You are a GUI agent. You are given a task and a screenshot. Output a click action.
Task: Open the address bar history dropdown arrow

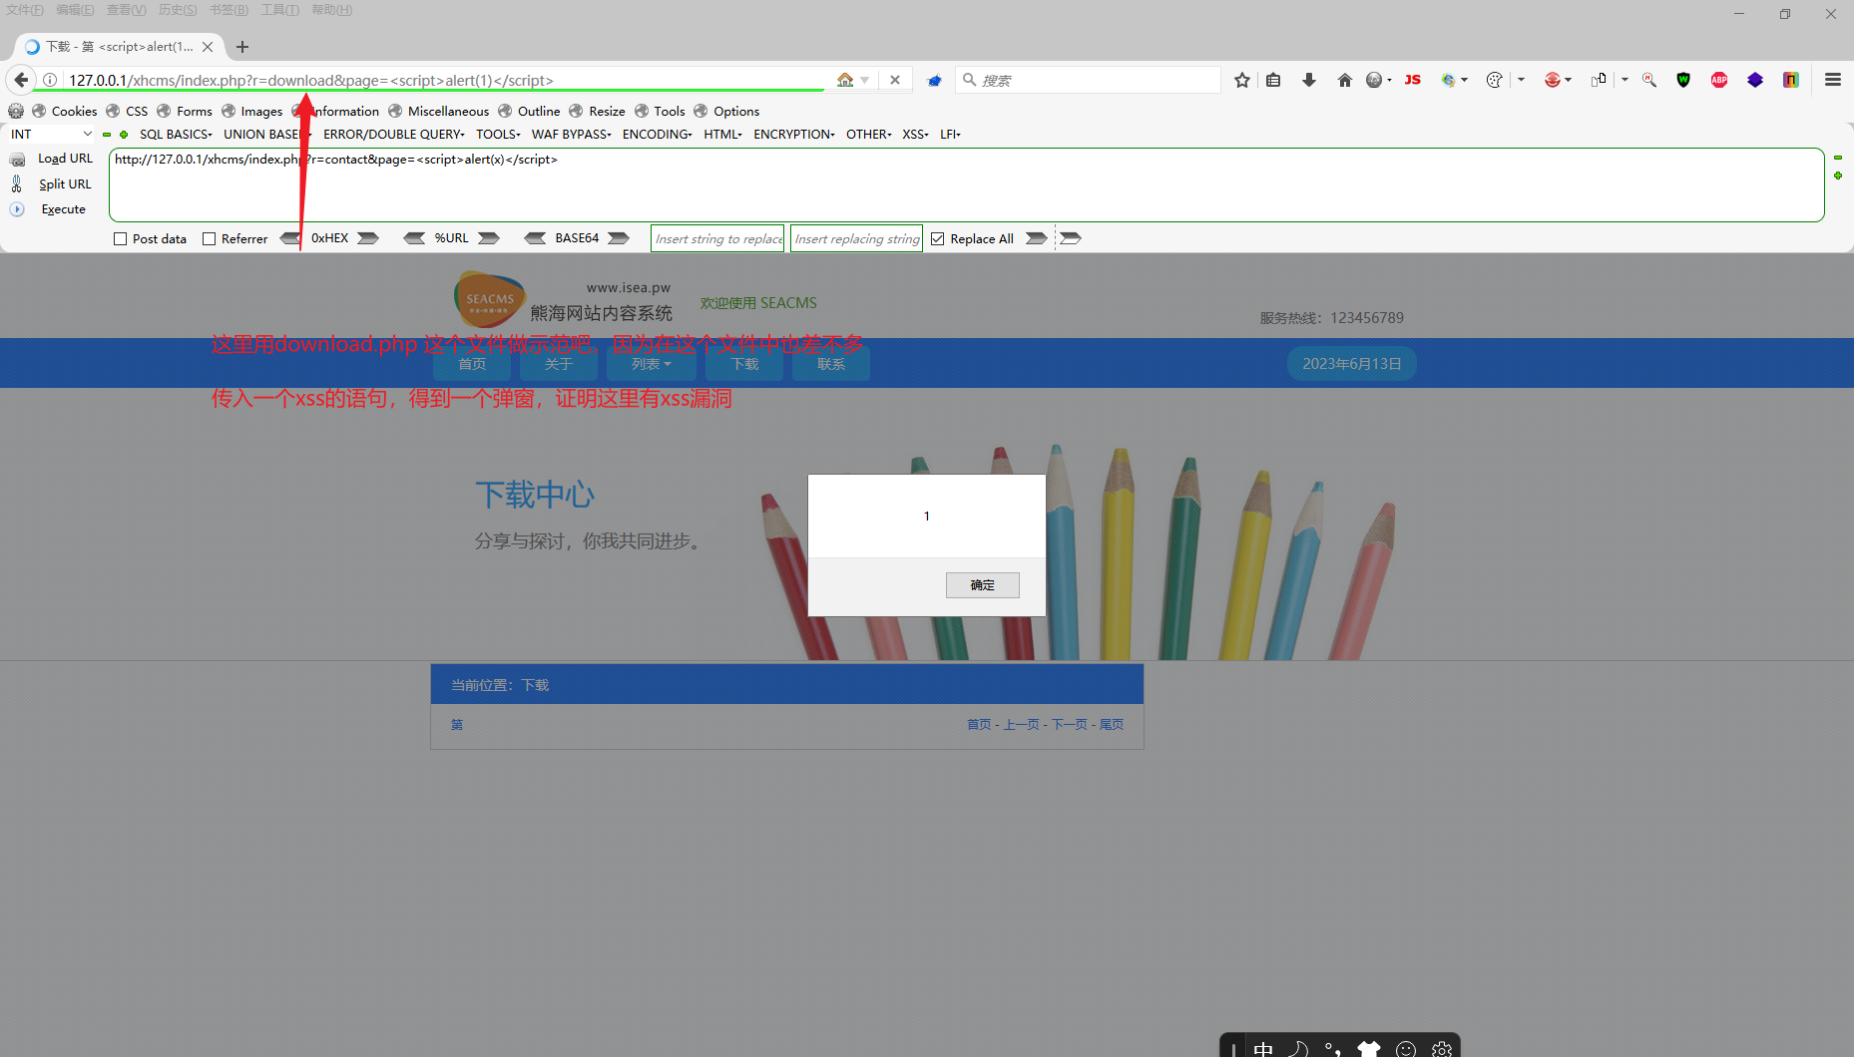pos(865,80)
